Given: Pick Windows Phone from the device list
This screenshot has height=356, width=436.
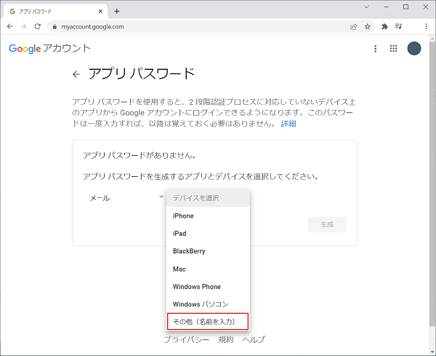Looking at the screenshot, I should (x=196, y=286).
